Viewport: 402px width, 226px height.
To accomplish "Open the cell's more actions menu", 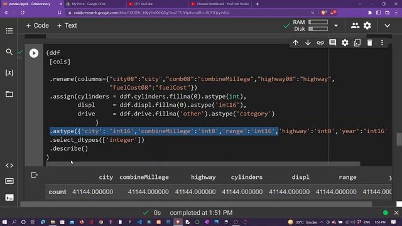I will pos(382,43).
